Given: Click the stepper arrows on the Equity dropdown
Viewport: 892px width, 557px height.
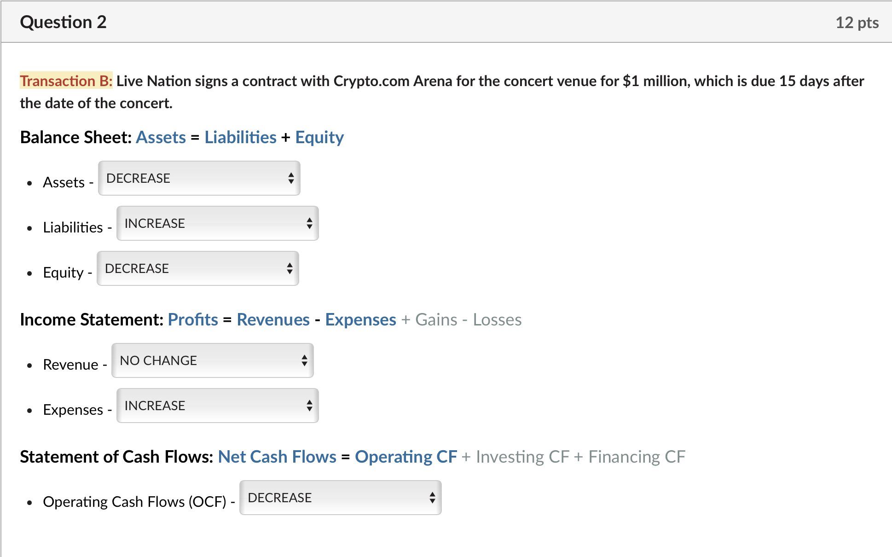Looking at the screenshot, I should pyautogui.click(x=291, y=268).
